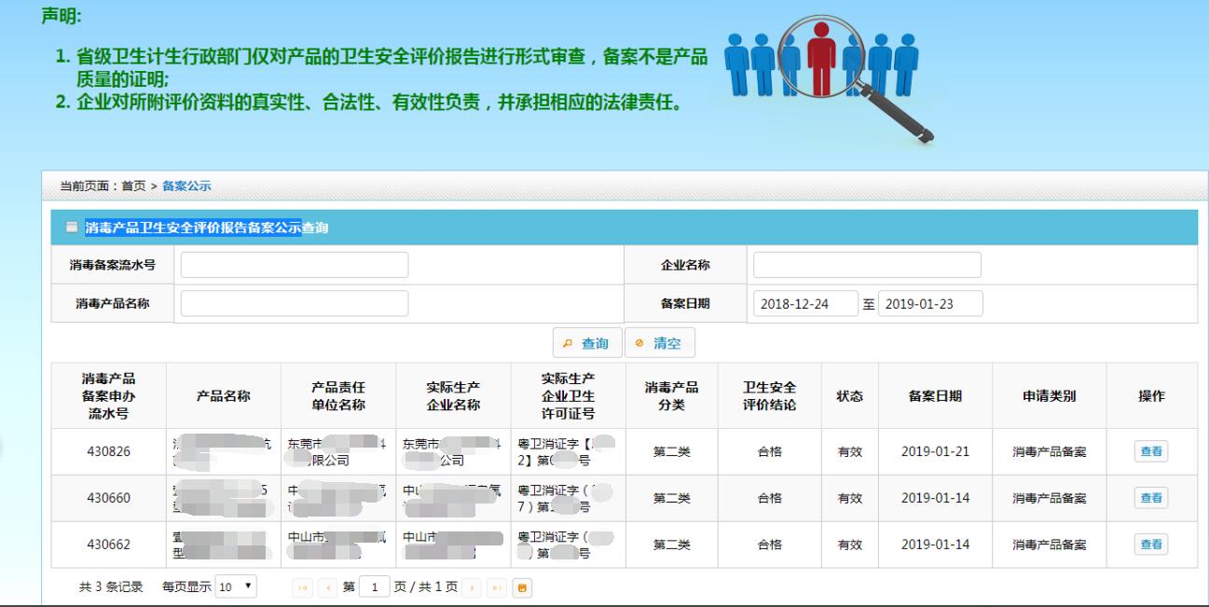
Task: Open the 备案日期 start date picker 2018-12-24
Action: pyautogui.click(x=805, y=304)
